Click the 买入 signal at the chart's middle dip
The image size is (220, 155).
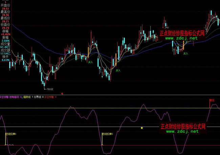(x=118, y=71)
